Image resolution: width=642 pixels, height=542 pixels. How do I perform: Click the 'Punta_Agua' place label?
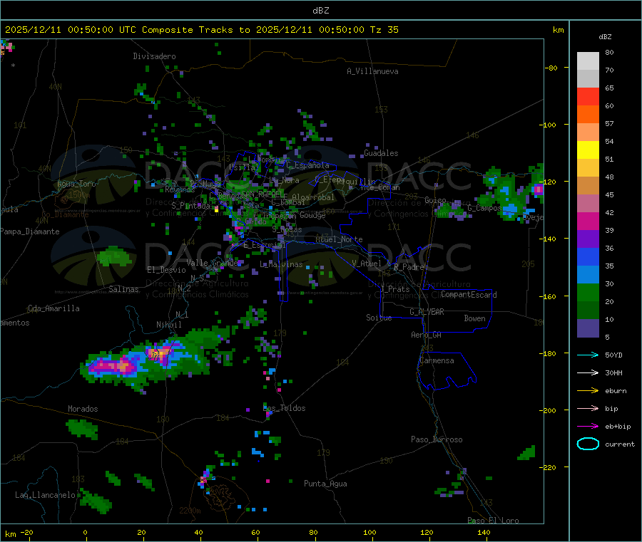click(325, 484)
